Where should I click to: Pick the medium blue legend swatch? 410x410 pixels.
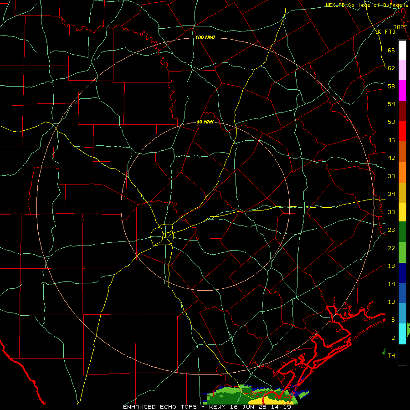coord(402,293)
